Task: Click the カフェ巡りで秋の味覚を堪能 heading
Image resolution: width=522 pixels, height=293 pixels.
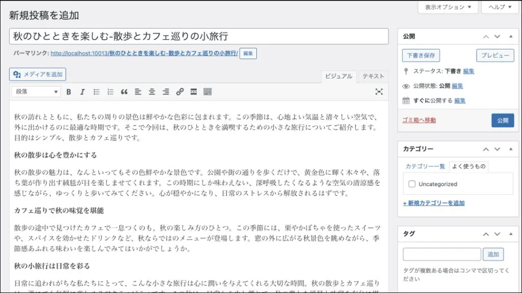Action: click(59, 211)
